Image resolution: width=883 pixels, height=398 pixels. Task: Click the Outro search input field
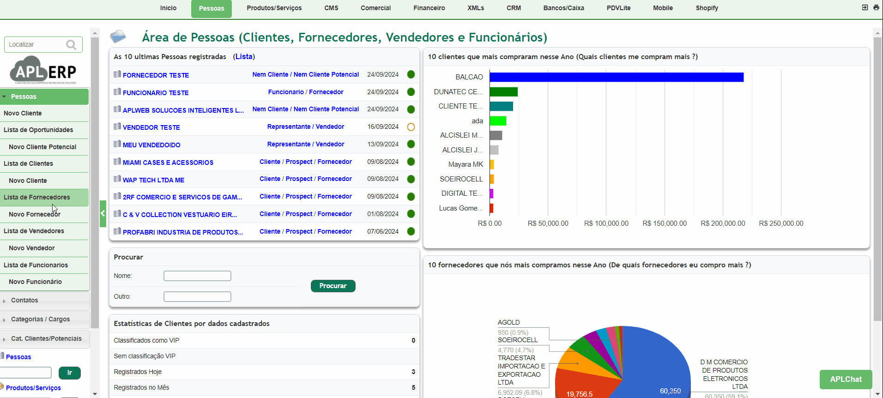pos(197,296)
